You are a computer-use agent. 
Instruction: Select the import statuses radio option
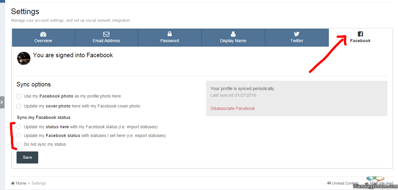[x=19, y=127]
